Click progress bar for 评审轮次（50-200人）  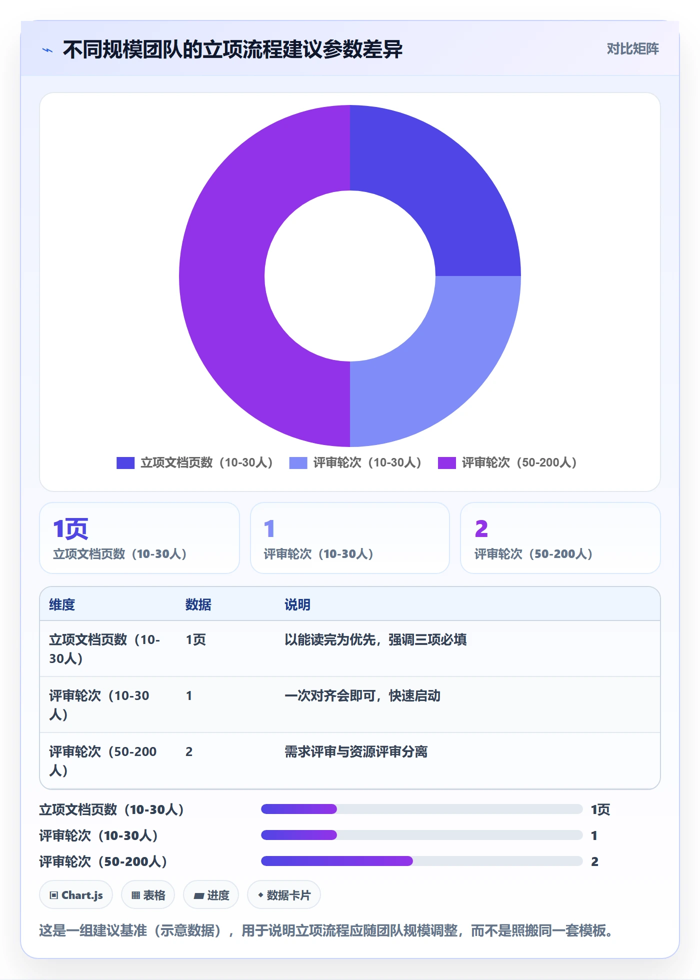coord(421,861)
